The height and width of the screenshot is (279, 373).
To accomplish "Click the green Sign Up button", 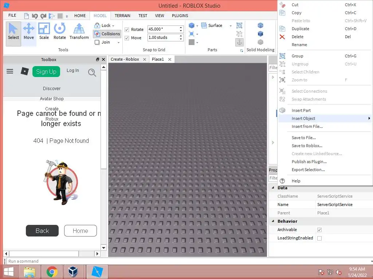I will pos(46,72).
